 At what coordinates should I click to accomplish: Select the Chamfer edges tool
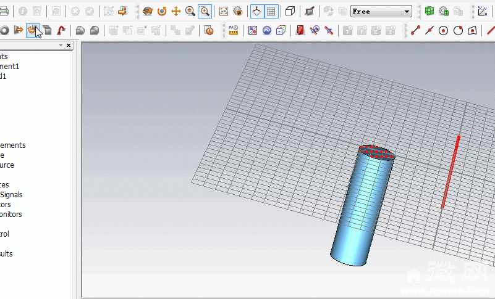click(x=80, y=31)
